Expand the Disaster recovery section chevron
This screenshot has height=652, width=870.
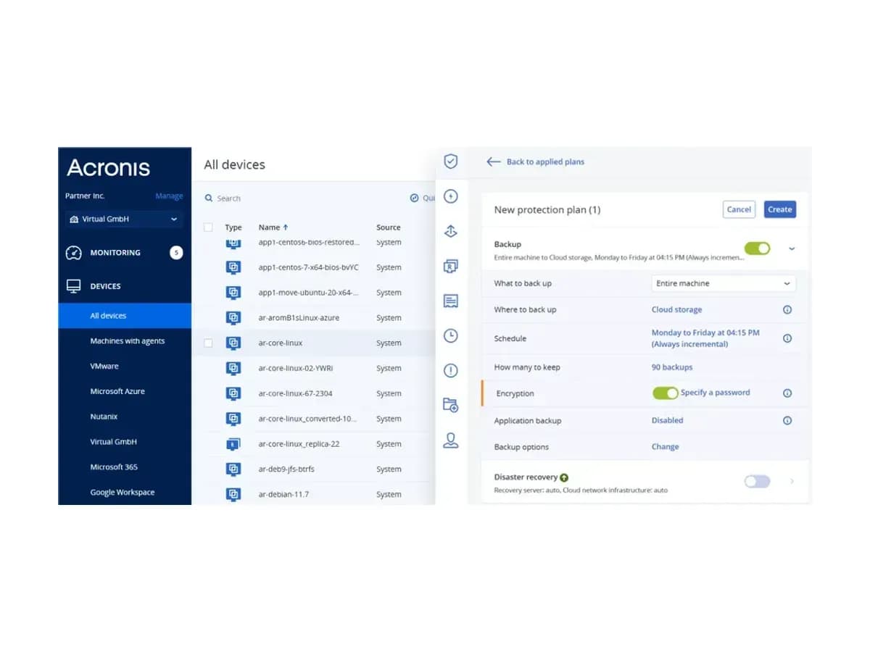coord(792,481)
